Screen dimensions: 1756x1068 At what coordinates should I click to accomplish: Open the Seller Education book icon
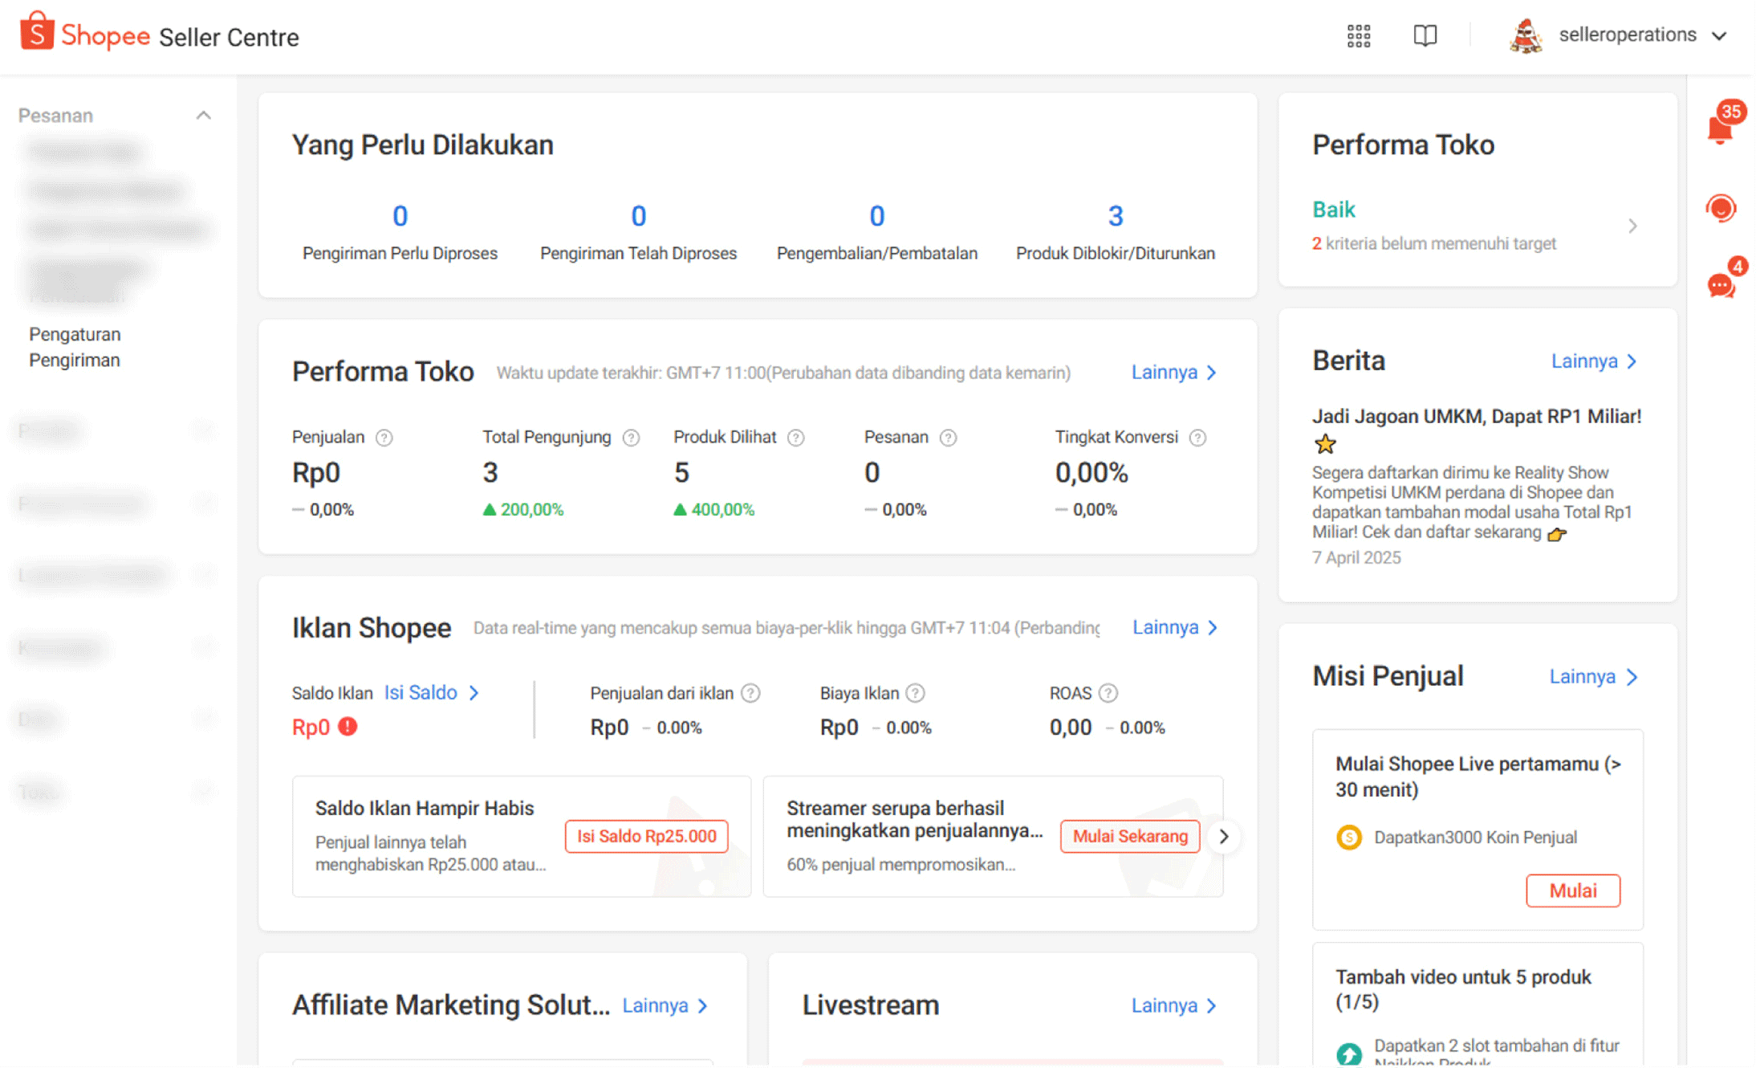[1425, 35]
